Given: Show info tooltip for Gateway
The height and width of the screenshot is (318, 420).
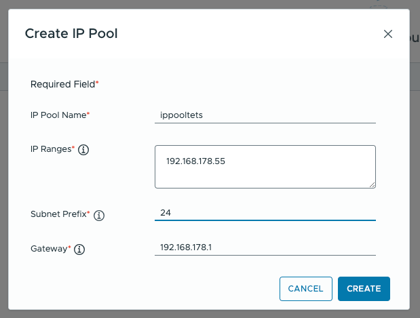Looking at the screenshot, I should (79, 250).
